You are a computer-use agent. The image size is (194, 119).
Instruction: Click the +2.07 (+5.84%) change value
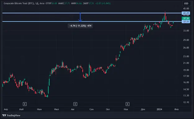(103, 3)
